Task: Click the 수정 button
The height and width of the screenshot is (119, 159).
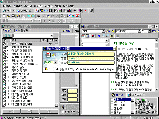Action: 30,111
